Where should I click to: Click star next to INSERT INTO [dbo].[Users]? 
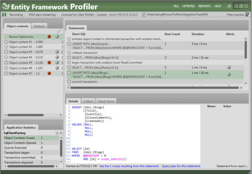[69, 44]
